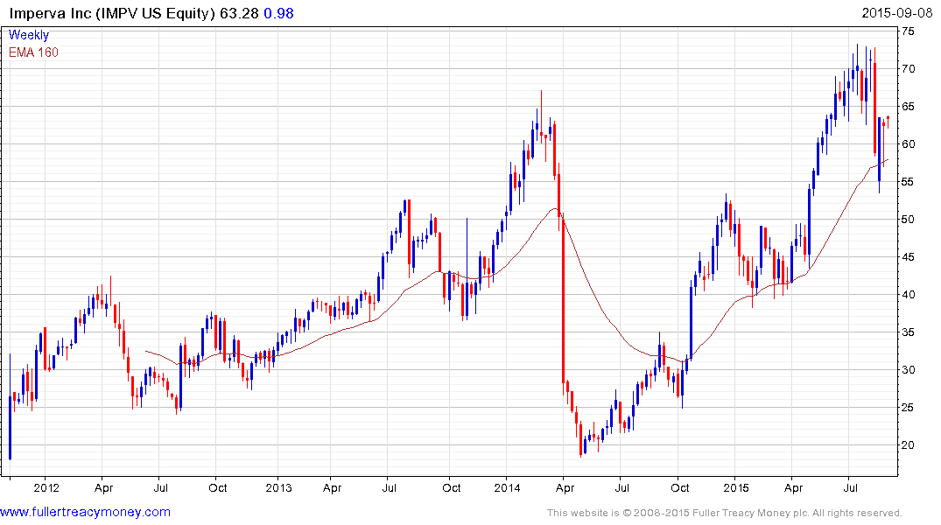Screen dimensions: 941x525
Task: Click the Imperva Inc chart title
Action: click(x=112, y=13)
